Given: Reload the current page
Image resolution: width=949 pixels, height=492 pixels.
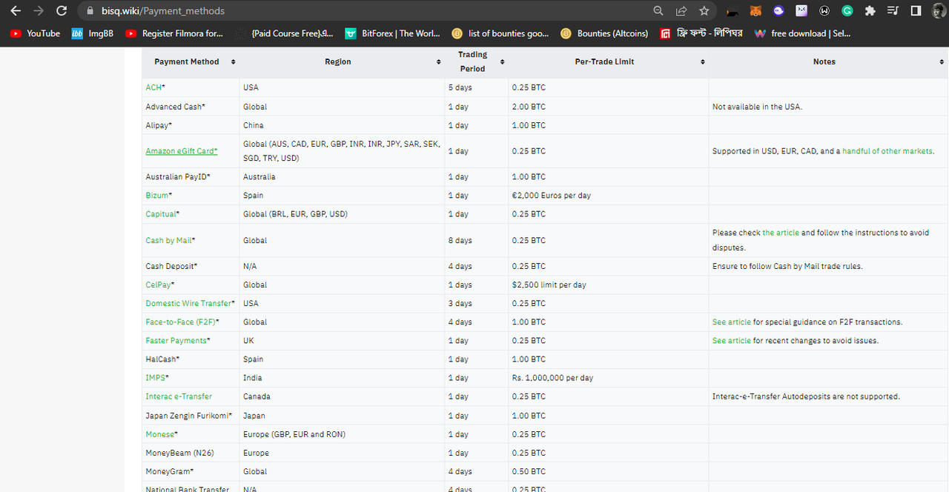Looking at the screenshot, I should tap(62, 11).
